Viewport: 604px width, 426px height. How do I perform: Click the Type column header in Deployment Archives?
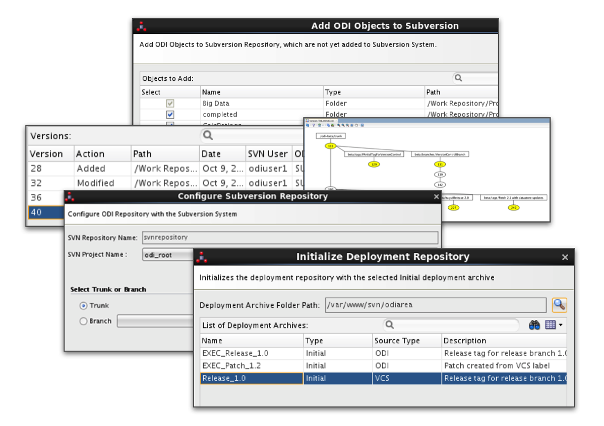pos(338,341)
